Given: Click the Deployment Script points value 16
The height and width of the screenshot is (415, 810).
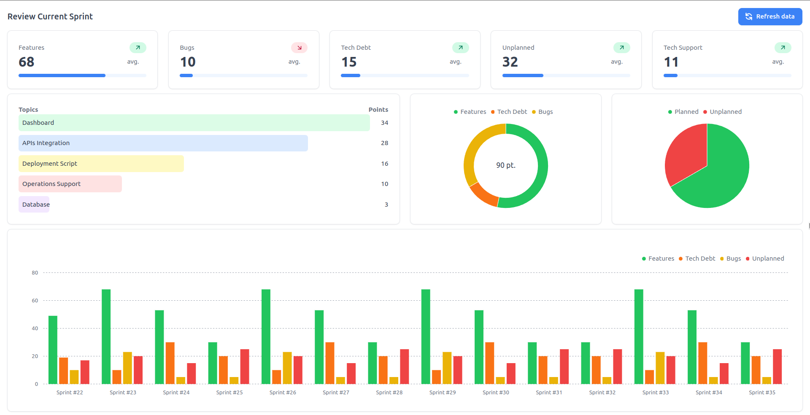Looking at the screenshot, I should (x=384, y=164).
